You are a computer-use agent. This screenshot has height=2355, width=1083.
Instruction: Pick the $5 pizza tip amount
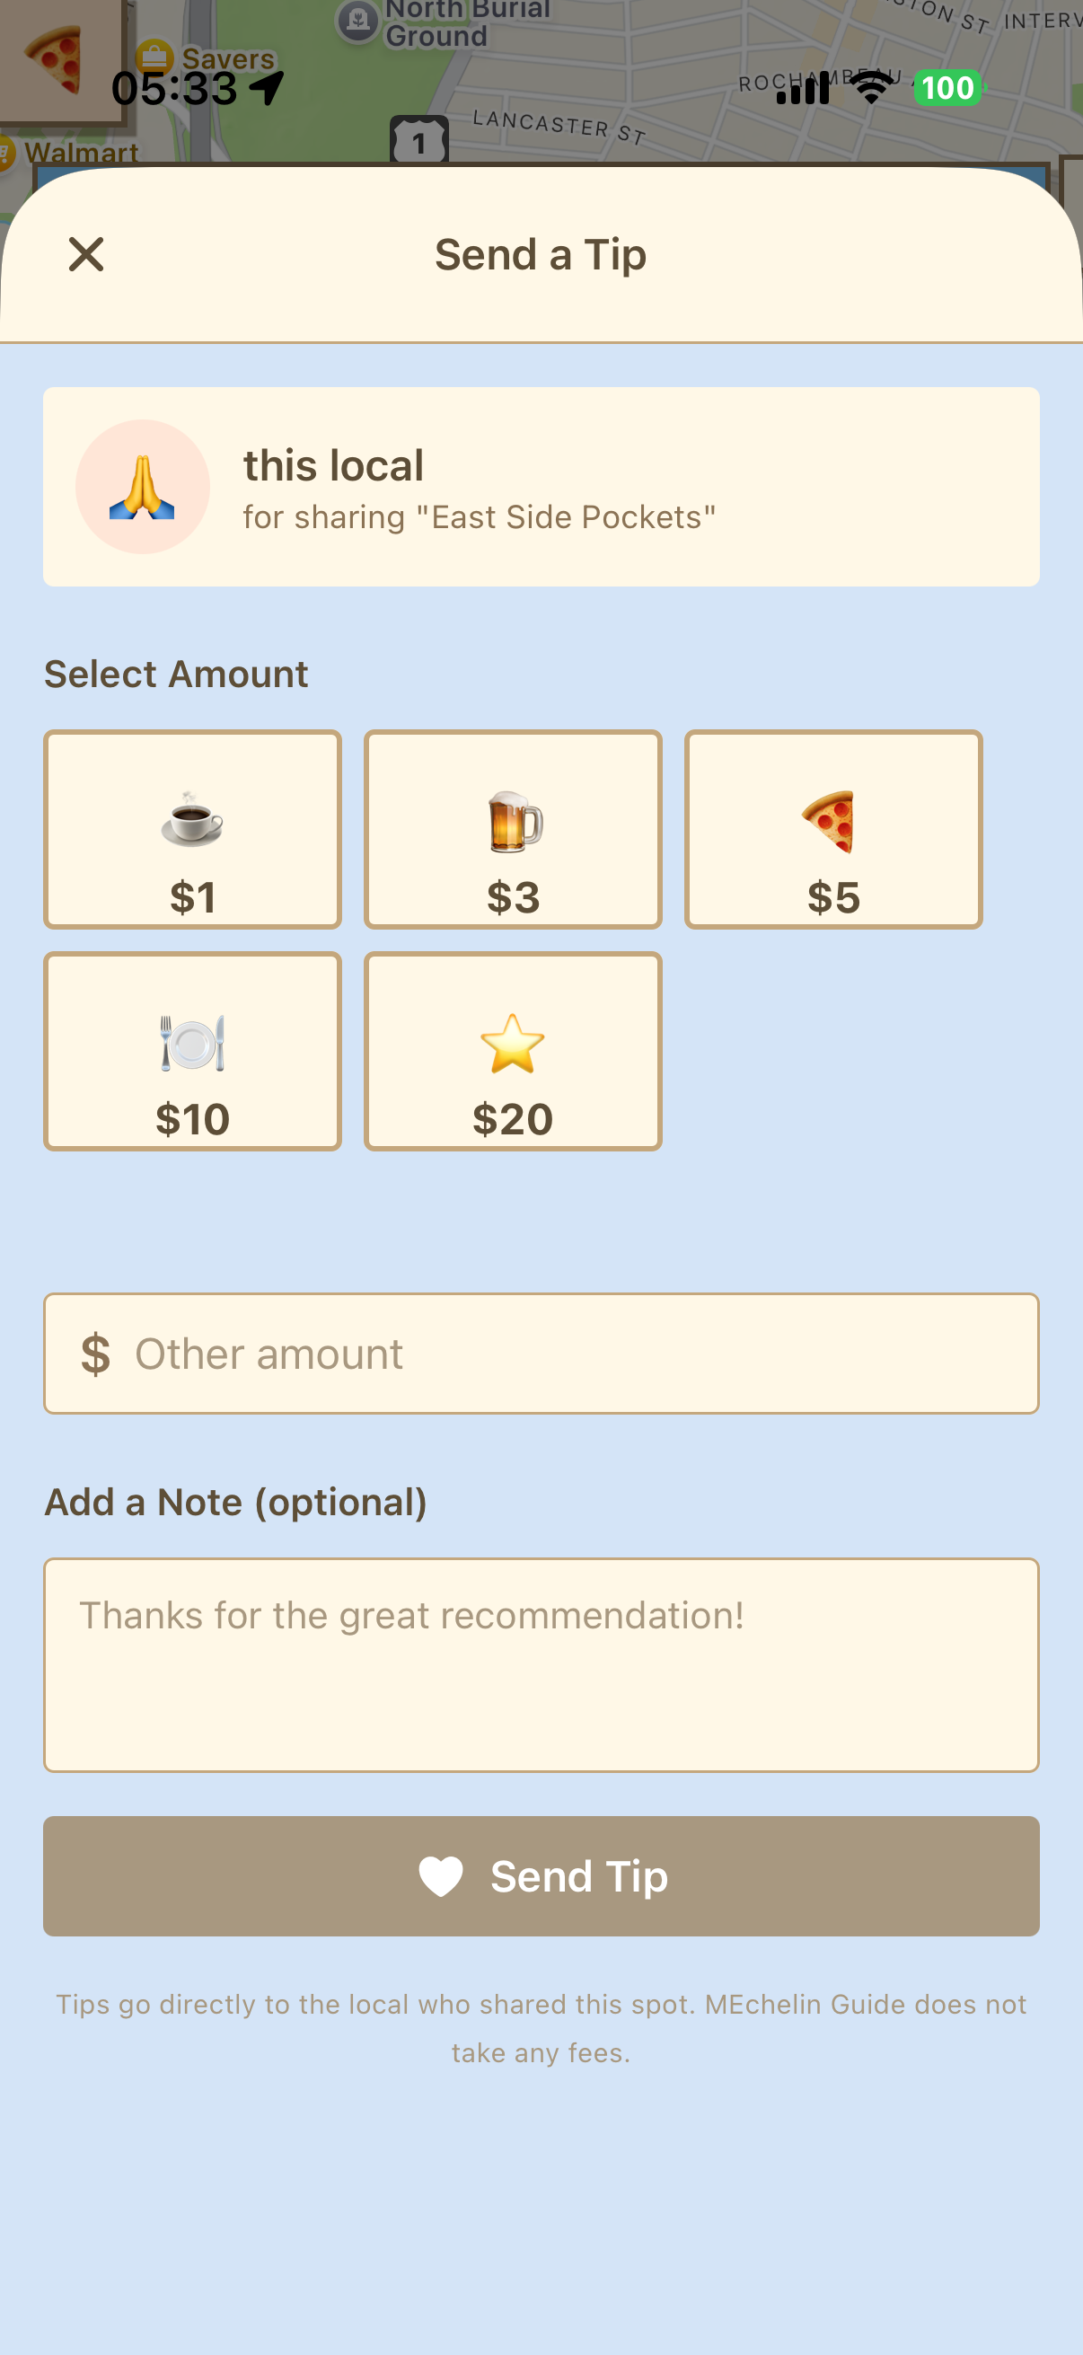(832, 829)
